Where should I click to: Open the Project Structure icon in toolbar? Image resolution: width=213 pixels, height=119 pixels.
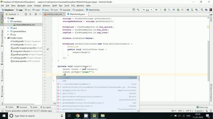(x=206, y=10)
